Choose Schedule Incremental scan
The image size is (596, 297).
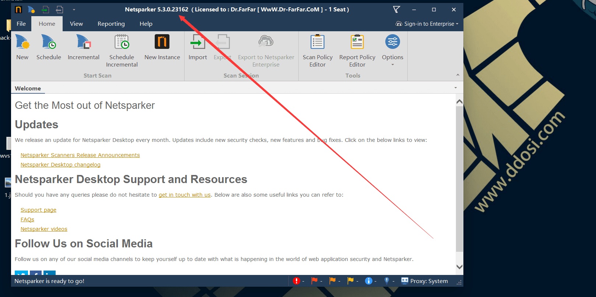[x=122, y=51]
